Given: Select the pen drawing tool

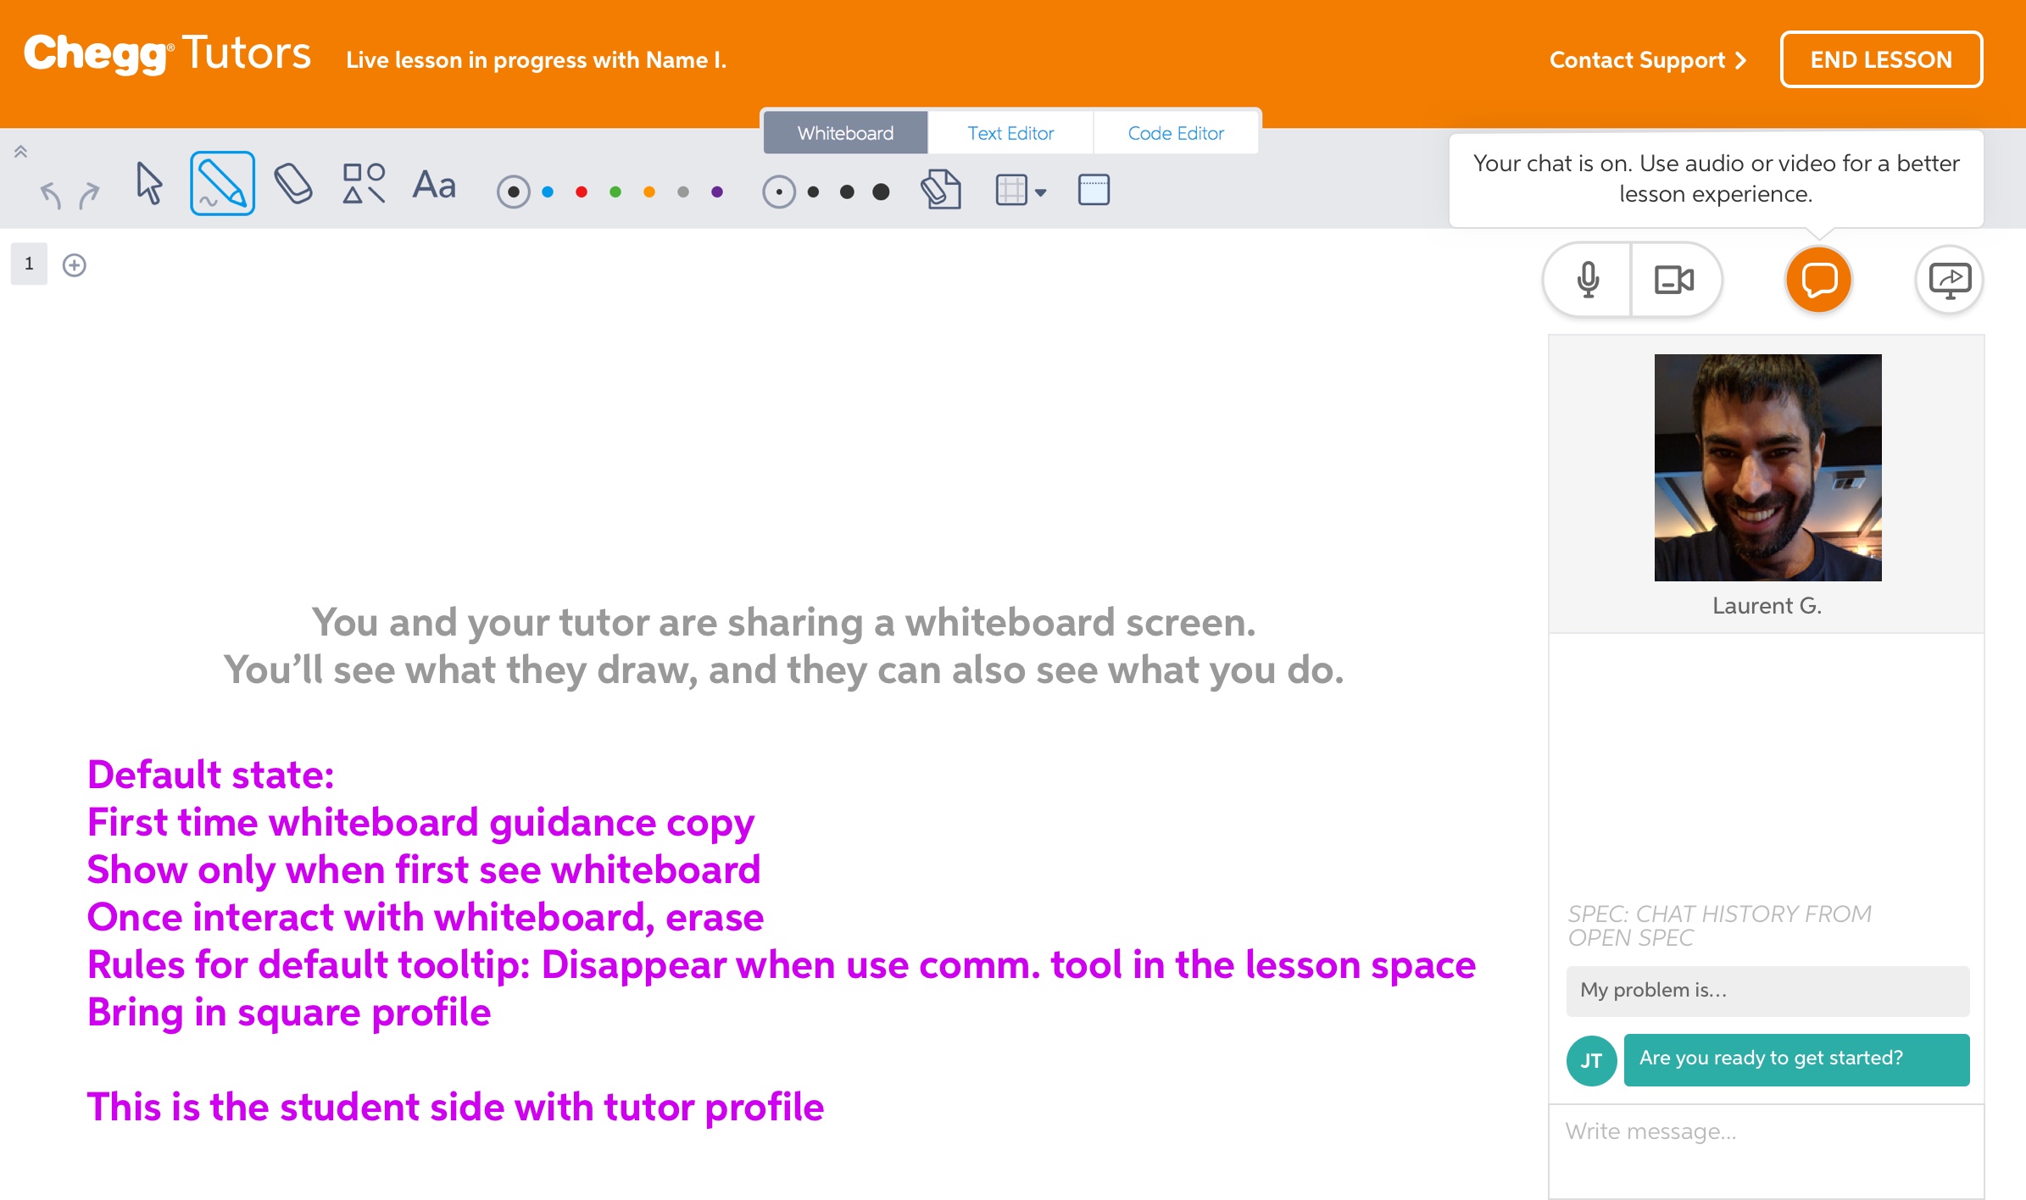Looking at the screenshot, I should [222, 183].
